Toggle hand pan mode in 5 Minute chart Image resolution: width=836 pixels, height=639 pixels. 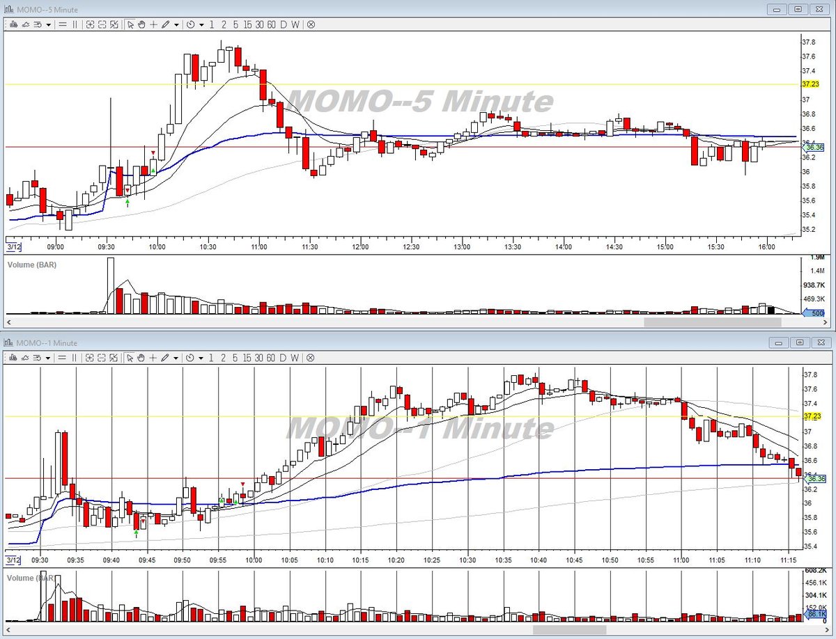pos(141,24)
